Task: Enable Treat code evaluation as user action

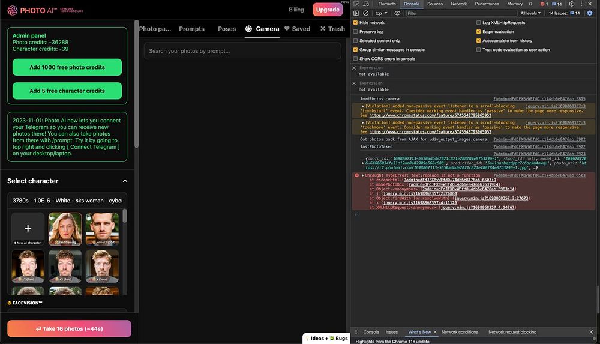Action: 478,50
